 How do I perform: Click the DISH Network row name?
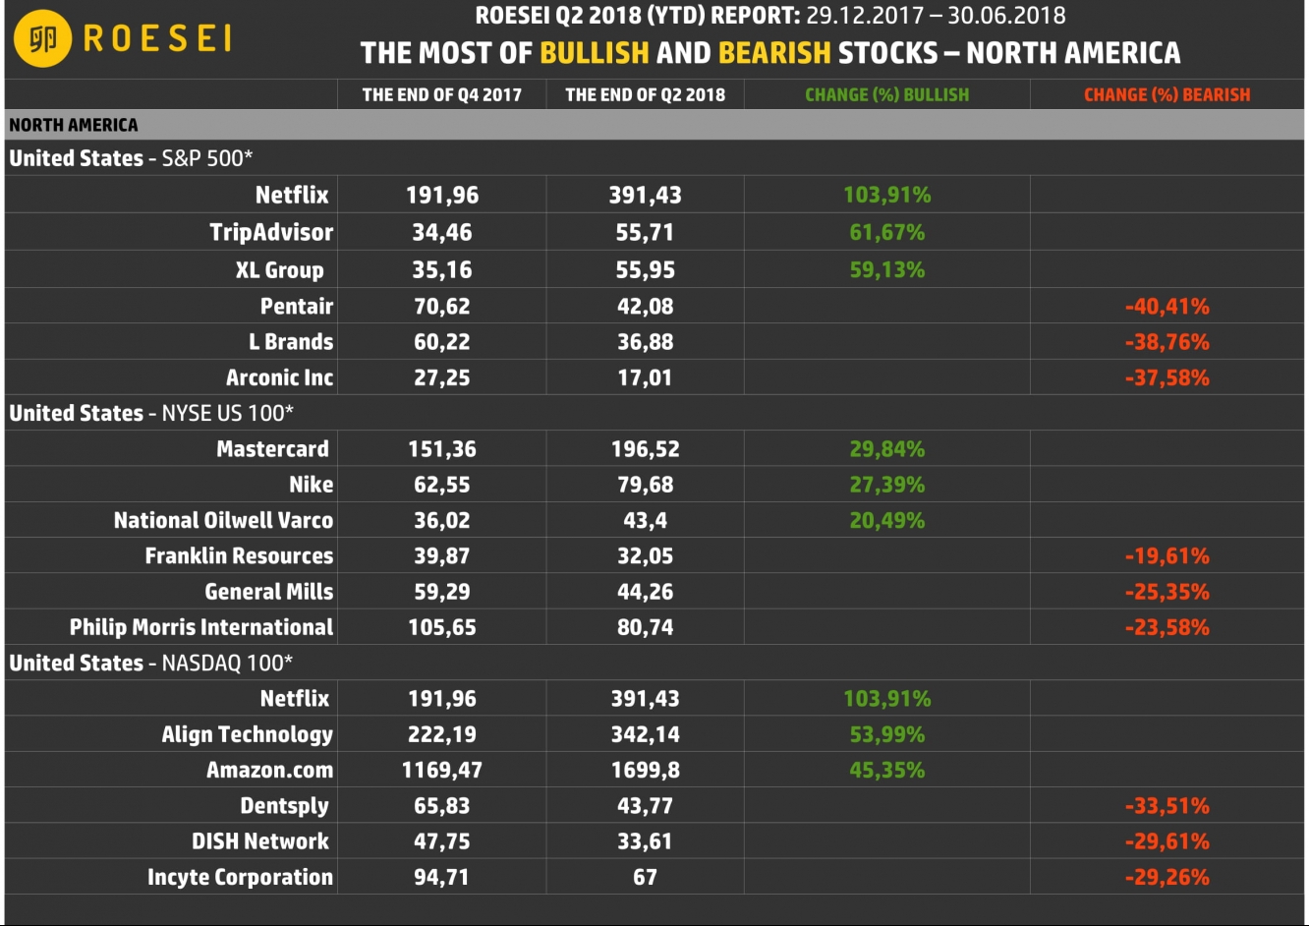coord(260,841)
